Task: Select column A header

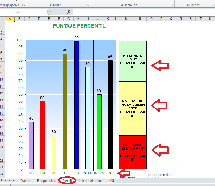Action: (x=10, y=19)
